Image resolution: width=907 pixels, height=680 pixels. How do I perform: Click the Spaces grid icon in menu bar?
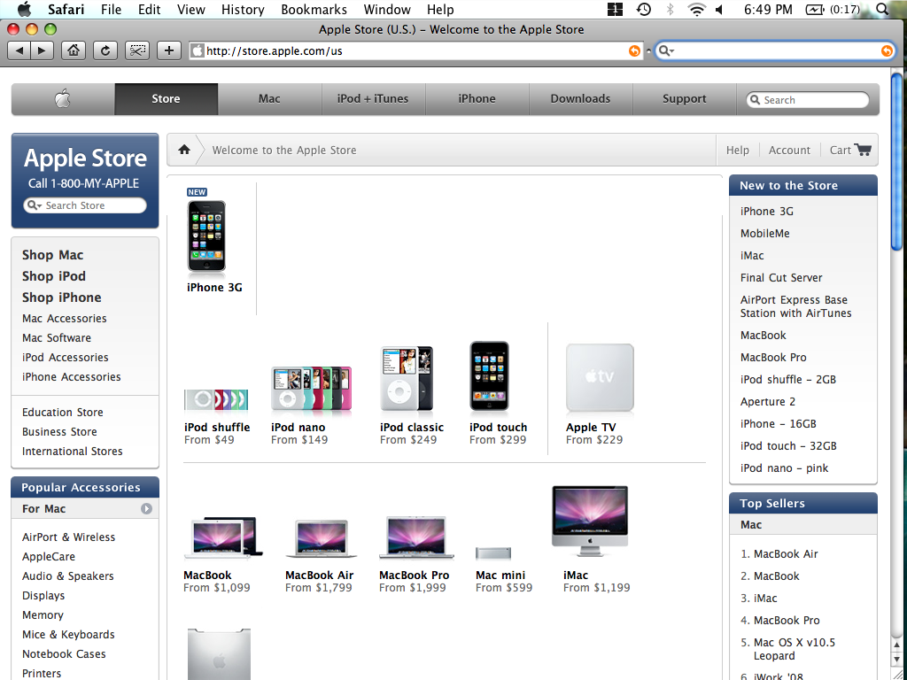[x=615, y=9]
